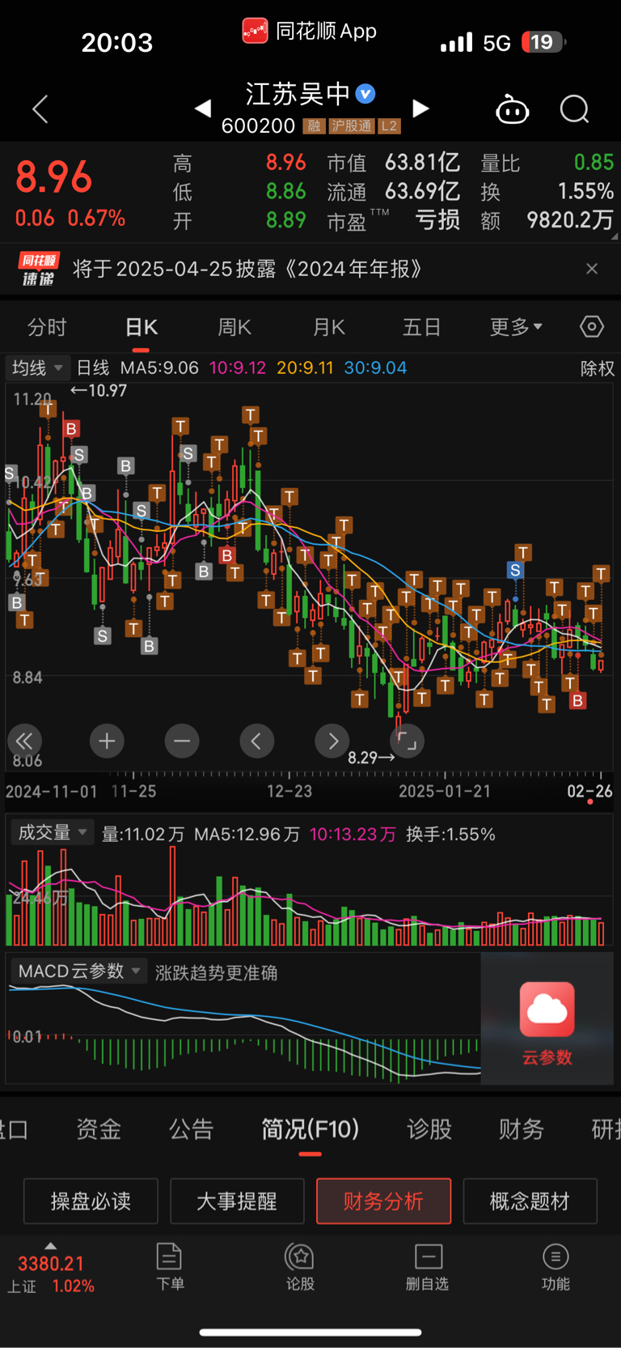The image size is (621, 1348).
Task: Move chart left with left chevron button
Action: pyautogui.click(x=256, y=741)
